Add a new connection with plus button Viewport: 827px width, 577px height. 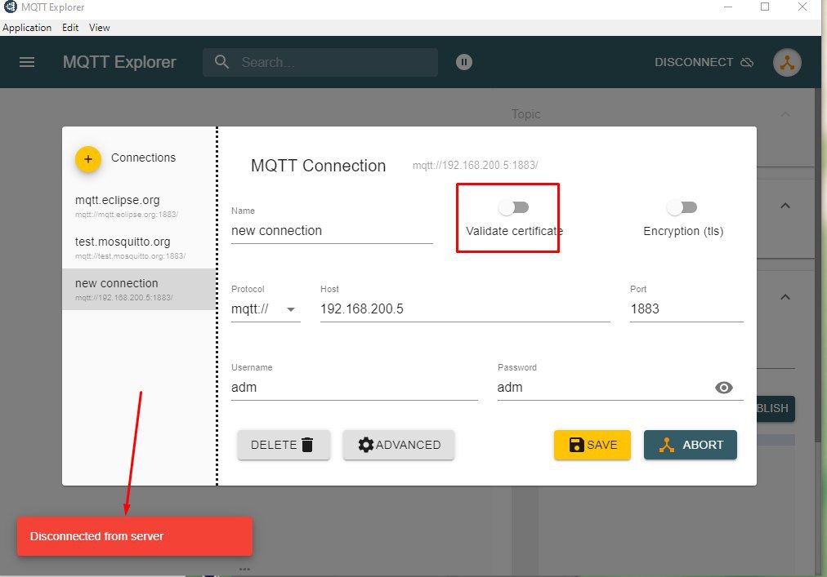point(88,158)
